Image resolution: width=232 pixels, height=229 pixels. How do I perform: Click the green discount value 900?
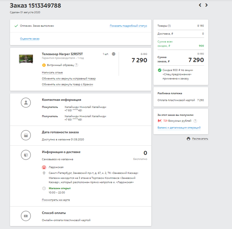click(x=201, y=46)
